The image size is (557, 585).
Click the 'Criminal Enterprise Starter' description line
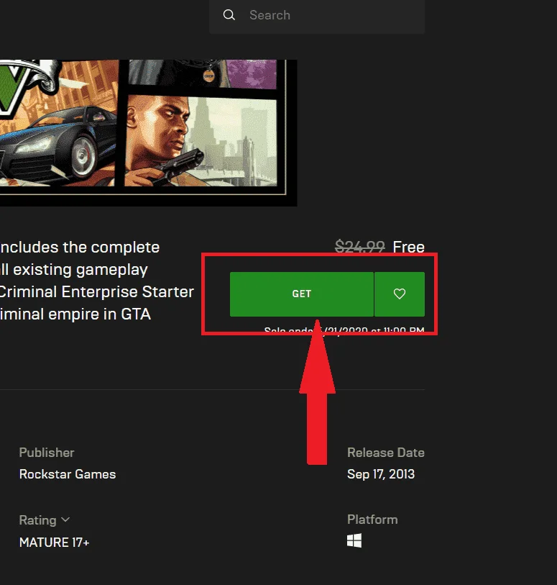(97, 291)
